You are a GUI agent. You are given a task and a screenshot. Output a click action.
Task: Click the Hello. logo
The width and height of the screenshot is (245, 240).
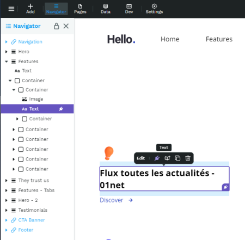121,39
